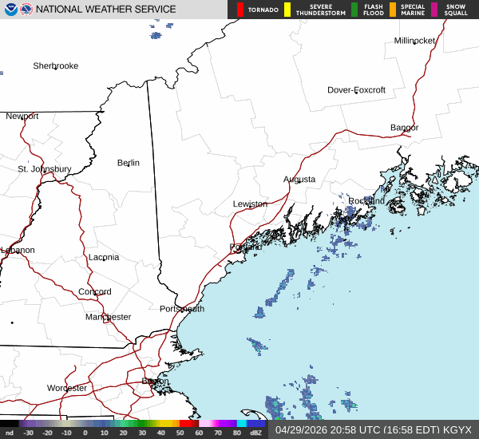
Task: Click the Manchester city label
Action: tap(108, 317)
